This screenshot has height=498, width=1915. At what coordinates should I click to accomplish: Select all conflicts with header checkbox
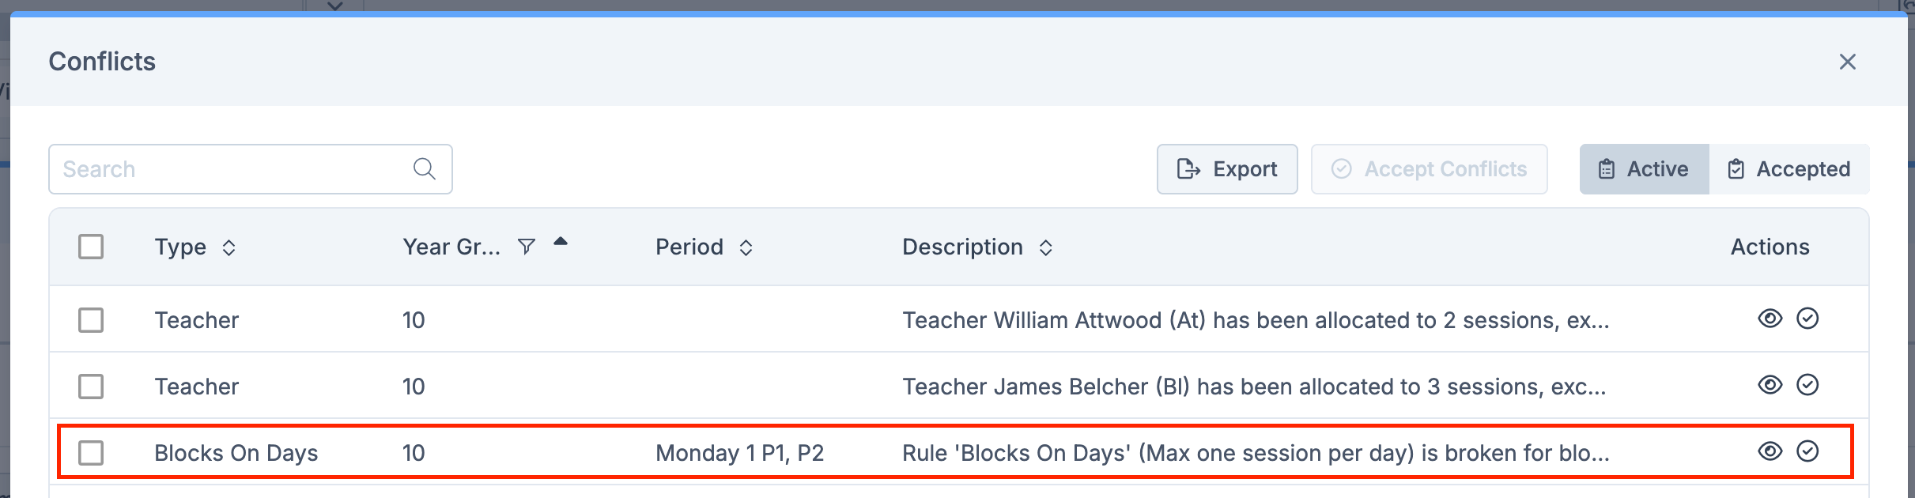91,247
